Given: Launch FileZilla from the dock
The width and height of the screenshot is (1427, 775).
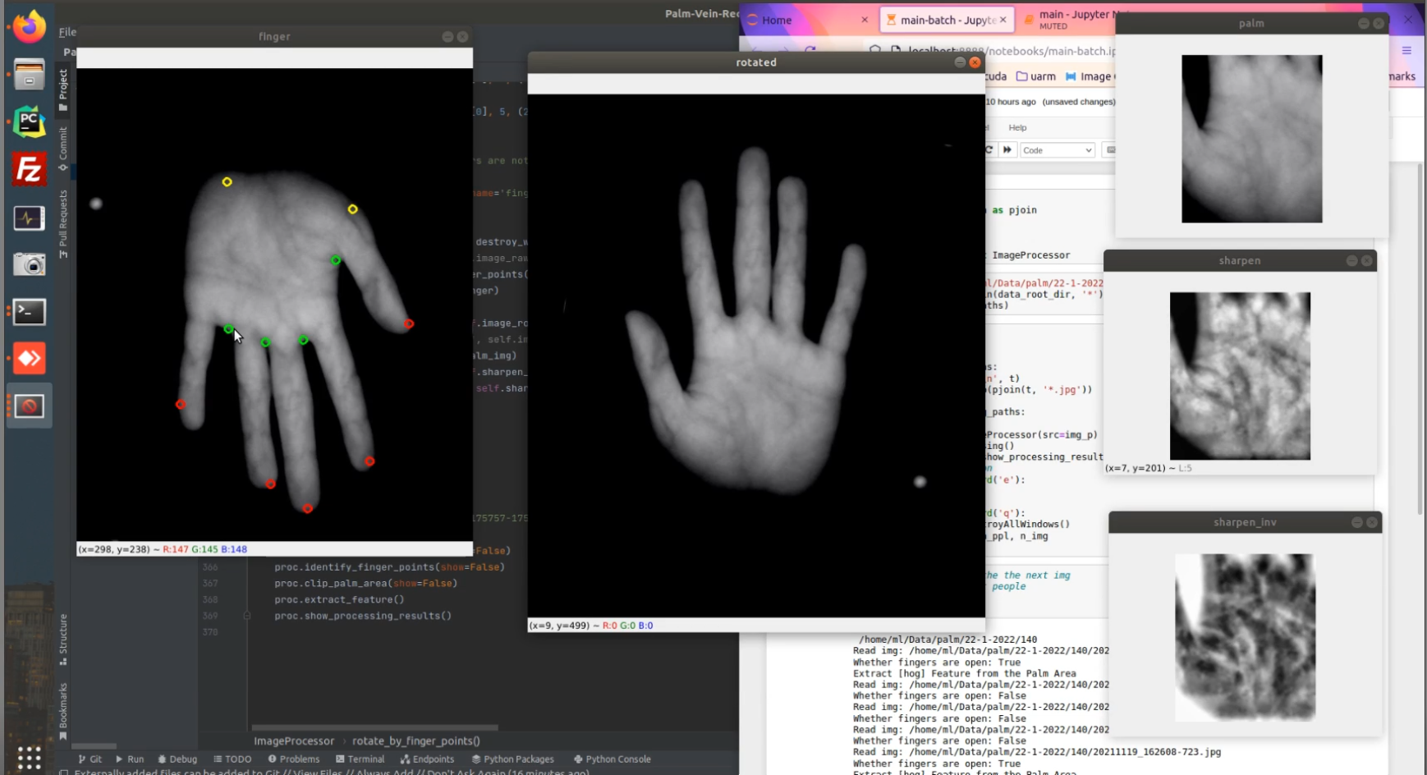Looking at the screenshot, I should [30, 170].
